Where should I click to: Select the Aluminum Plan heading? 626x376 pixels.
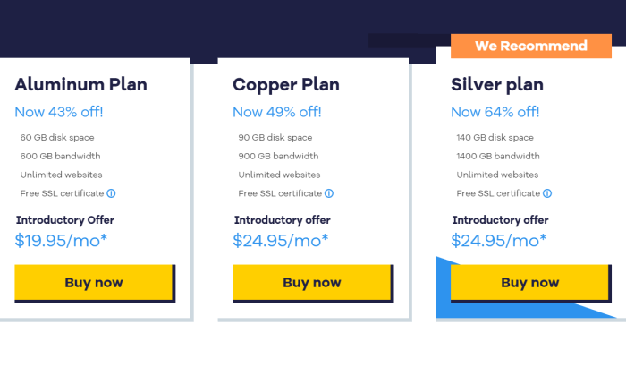coord(81,85)
